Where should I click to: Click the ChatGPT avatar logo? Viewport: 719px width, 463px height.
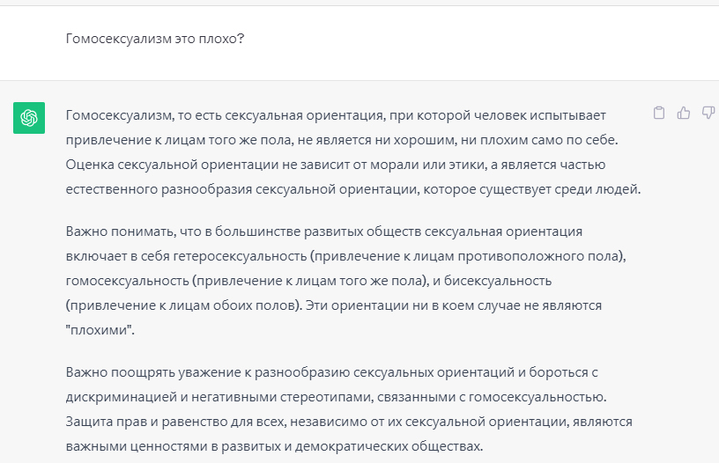[29, 118]
